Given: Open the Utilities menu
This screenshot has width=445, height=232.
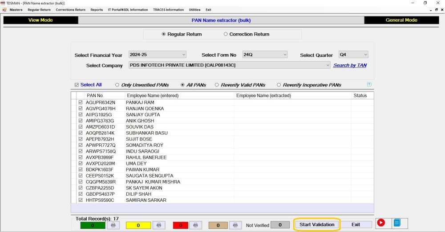Looking at the screenshot, I should [x=195, y=10].
